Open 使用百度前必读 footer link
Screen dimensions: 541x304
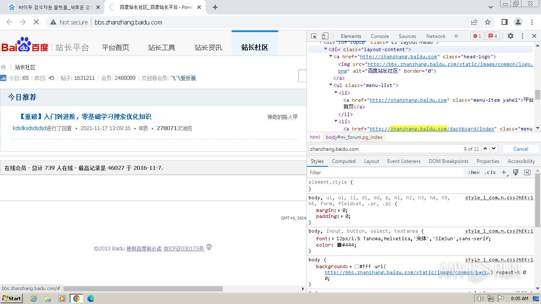144,249
